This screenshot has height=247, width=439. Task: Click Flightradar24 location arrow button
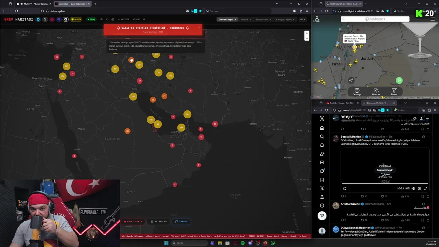coord(351,81)
